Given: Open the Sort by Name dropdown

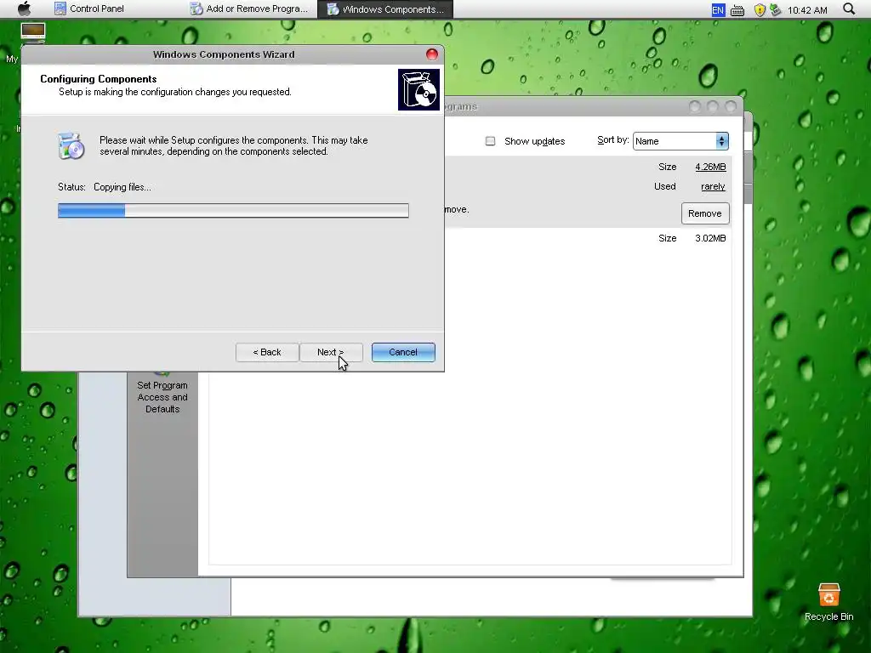Looking at the screenshot, I should 680,141.
